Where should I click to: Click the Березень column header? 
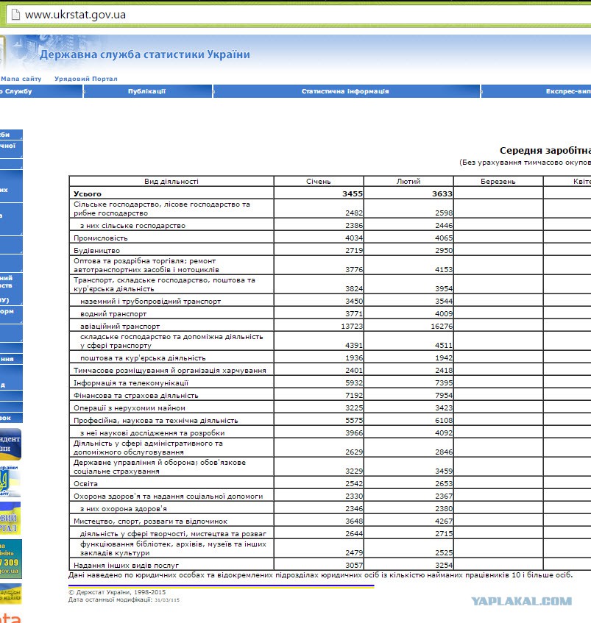498,181
